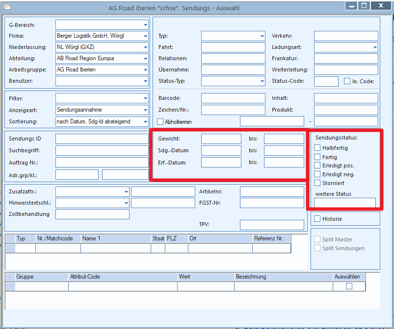The height and width of the screenshot is (329, 394).
Task: Open the Status-Typ dropdown
Action: pyautogui.click(x=262, y=81)
